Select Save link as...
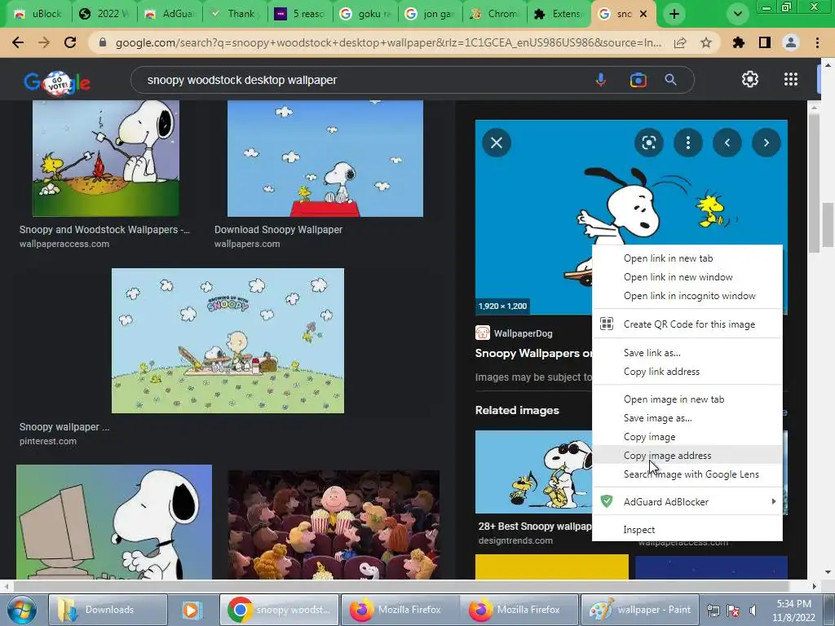The width and height of the screenshot is (835, 626). pos(687,353)
